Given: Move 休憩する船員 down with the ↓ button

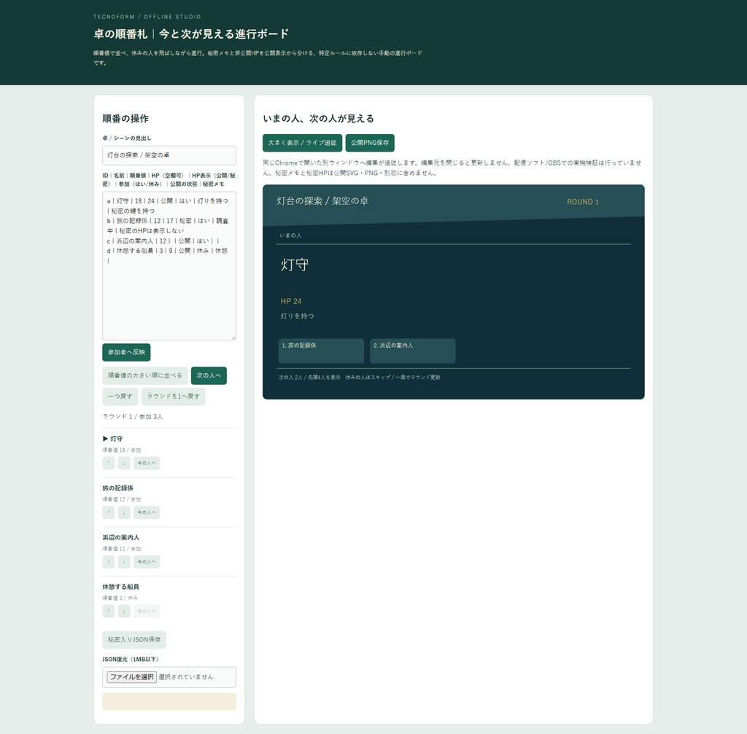Looking at the screenshot, I should (124, 612).
